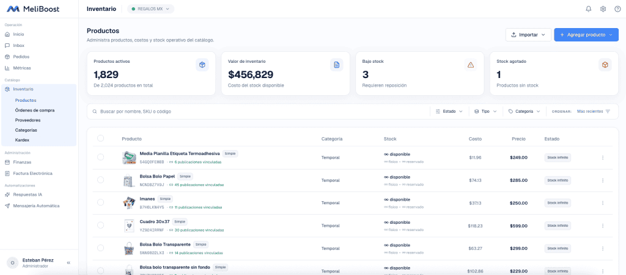Open the settings gear icon
The image size is (626, 275).
(x=603, y=9)
